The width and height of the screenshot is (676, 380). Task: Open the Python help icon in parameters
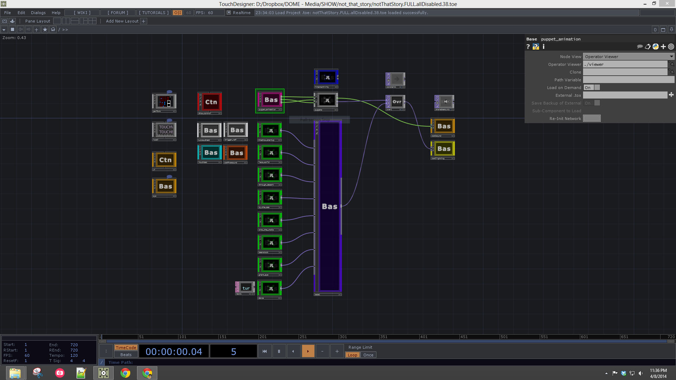[536, 47]
